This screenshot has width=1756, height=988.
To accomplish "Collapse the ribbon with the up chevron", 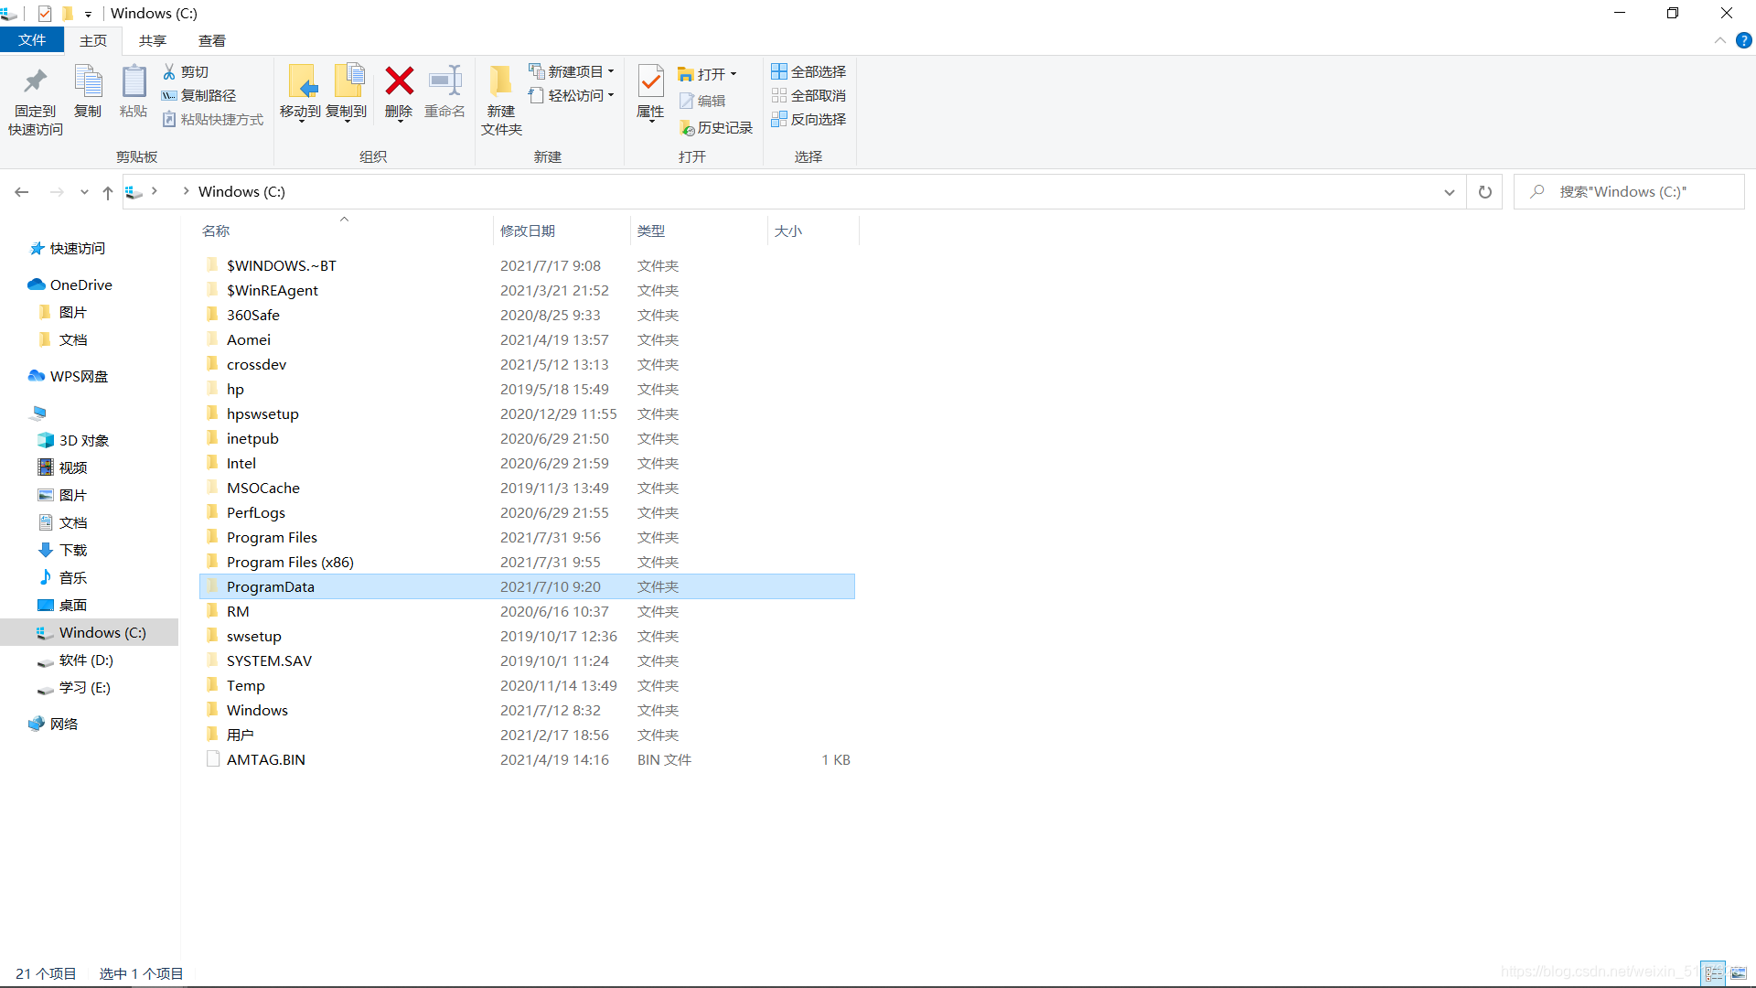I will [1720, 40].
